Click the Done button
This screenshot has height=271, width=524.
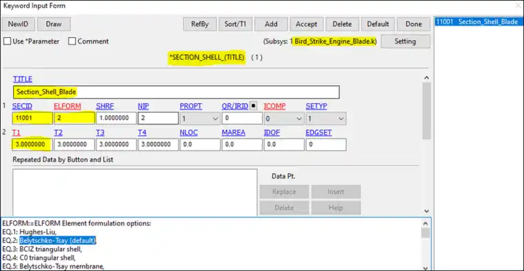click(414, 24)
